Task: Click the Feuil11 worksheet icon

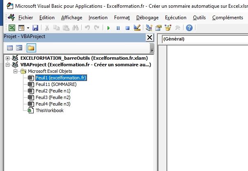Action: point(31,84)
